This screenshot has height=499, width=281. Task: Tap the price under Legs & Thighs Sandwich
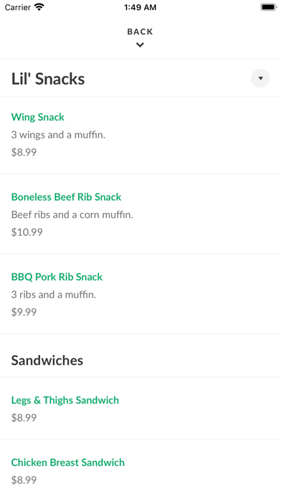click(24, 417)
